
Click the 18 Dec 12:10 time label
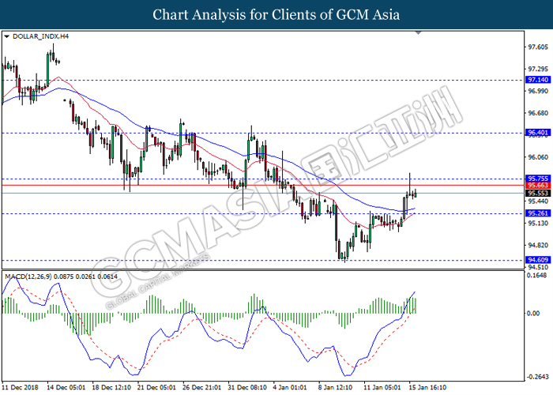[111, 387]
